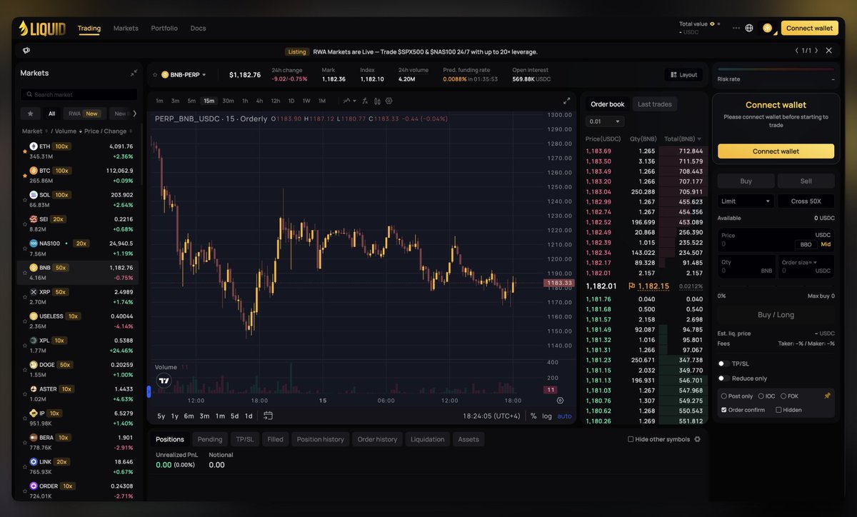The height and width of the screenshot is (517, 857).
Task: Click the blue left-edge chart scroll handle
Action: (149, 391)
